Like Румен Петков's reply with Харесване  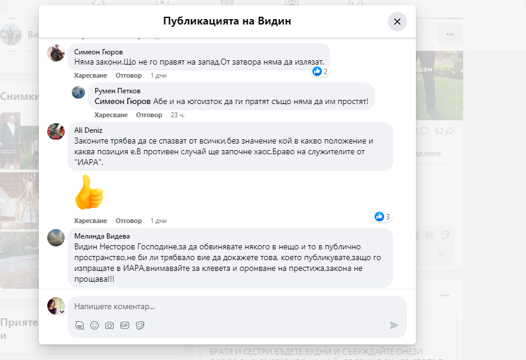tap(111, 115)
